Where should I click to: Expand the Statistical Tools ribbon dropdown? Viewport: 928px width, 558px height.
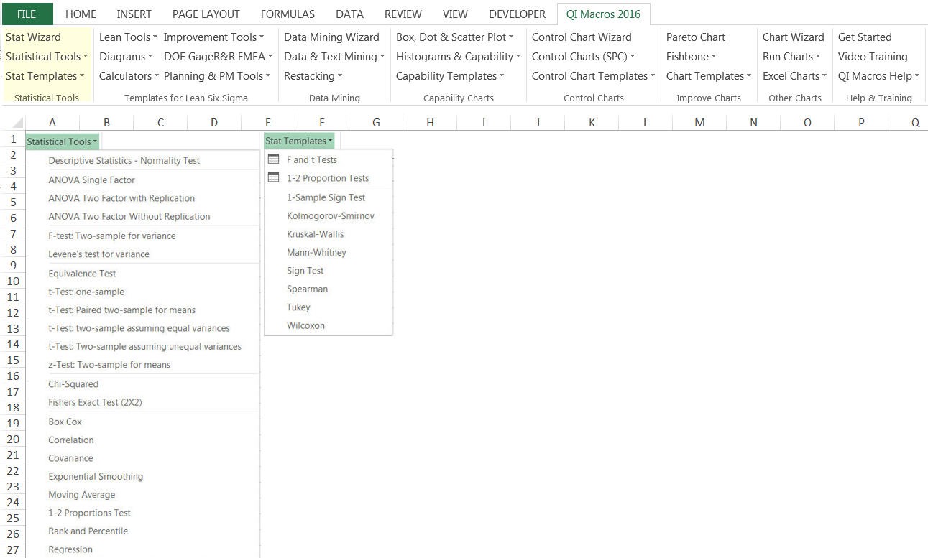(x=47, y=56)
